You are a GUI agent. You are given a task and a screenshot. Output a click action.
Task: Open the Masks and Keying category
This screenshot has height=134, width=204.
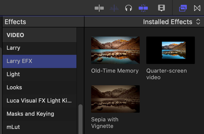[x=30, y=114]
